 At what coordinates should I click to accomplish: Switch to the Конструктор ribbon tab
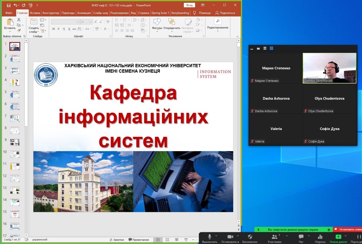(51, 13)
